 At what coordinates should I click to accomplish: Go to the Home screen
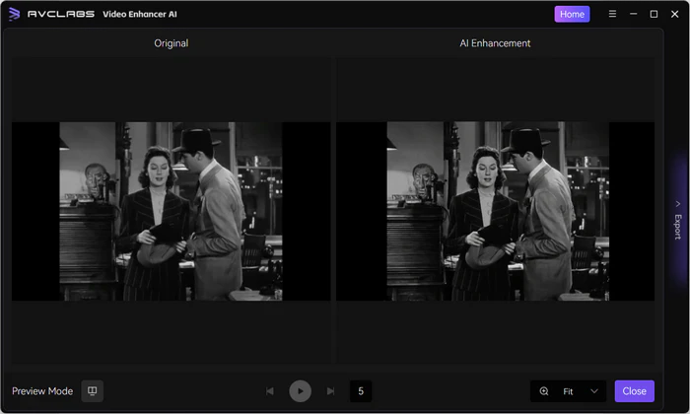click(x=572, y=14)
